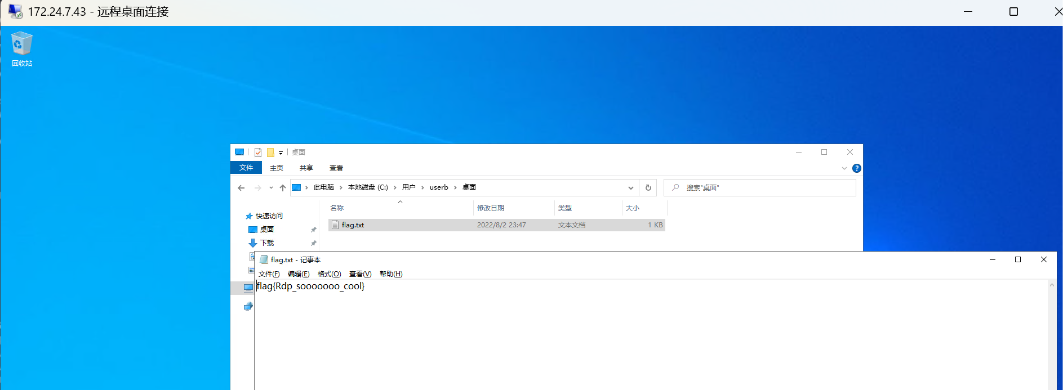
Task: Click 用户 breadcrumb in address bar
Action: click(x=409, y=187)
